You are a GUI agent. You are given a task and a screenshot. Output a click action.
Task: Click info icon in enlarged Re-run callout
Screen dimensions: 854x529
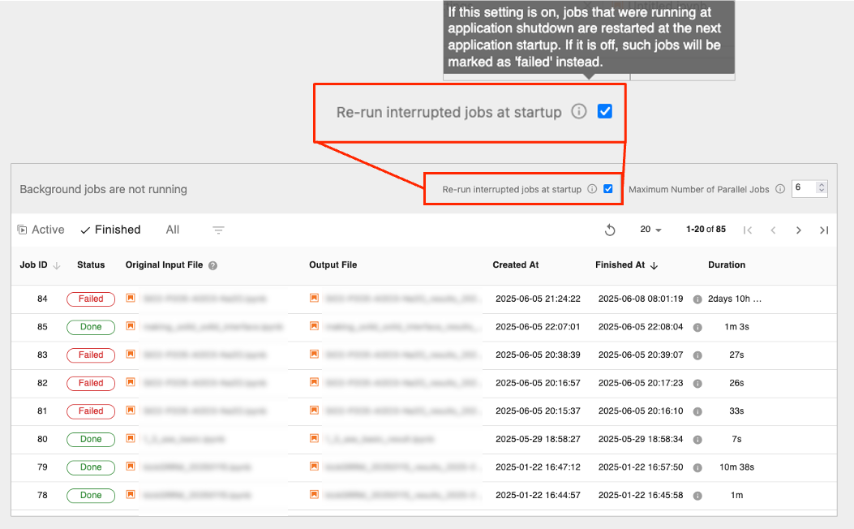578,112
